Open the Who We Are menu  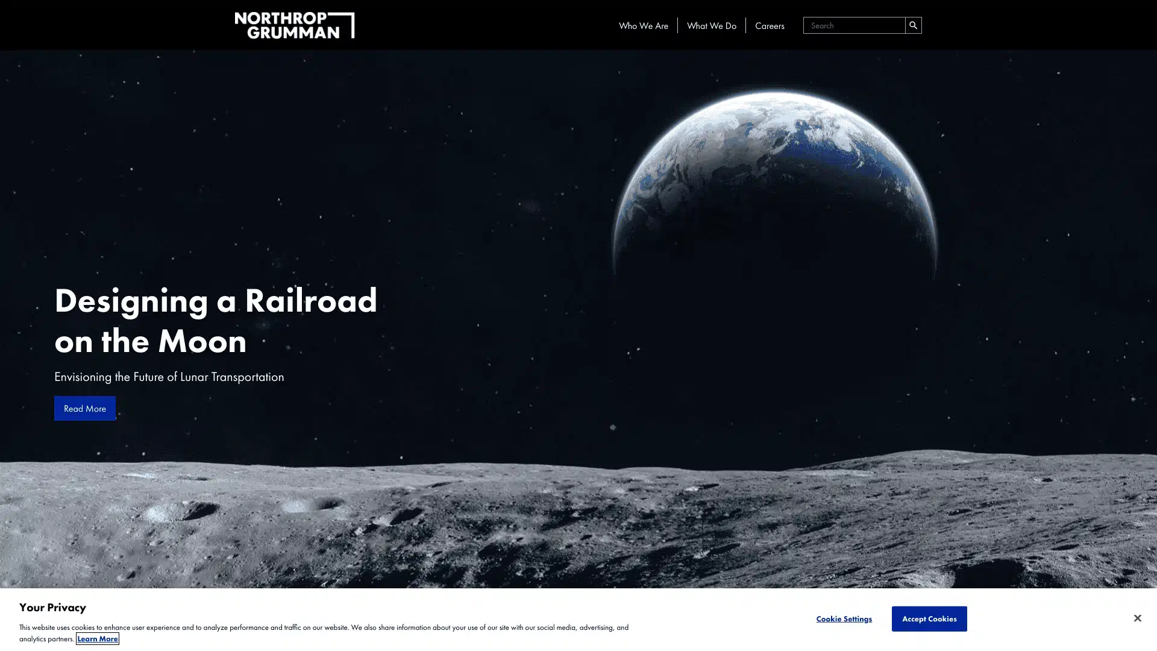pos(643,26)
